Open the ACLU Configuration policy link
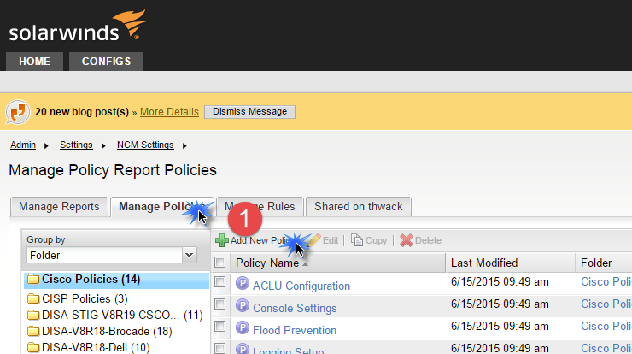 [301, 286]
